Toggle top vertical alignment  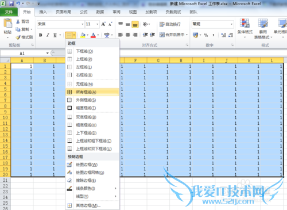coord(121,24)
